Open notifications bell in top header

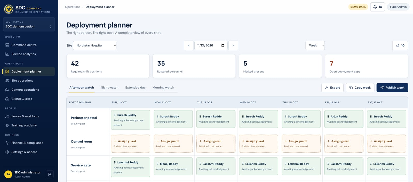point(377,7)
